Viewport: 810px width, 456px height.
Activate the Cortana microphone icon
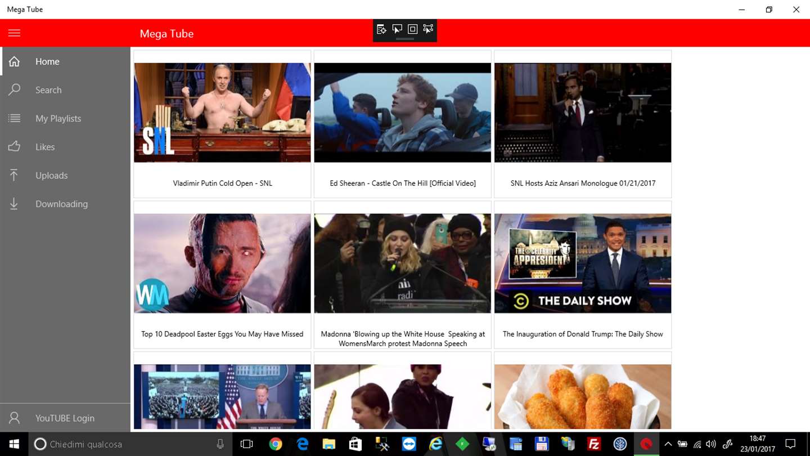220,444
